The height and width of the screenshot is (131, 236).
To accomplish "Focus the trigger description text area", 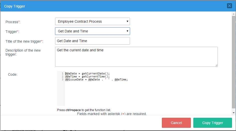I will (x=136, y=57).
